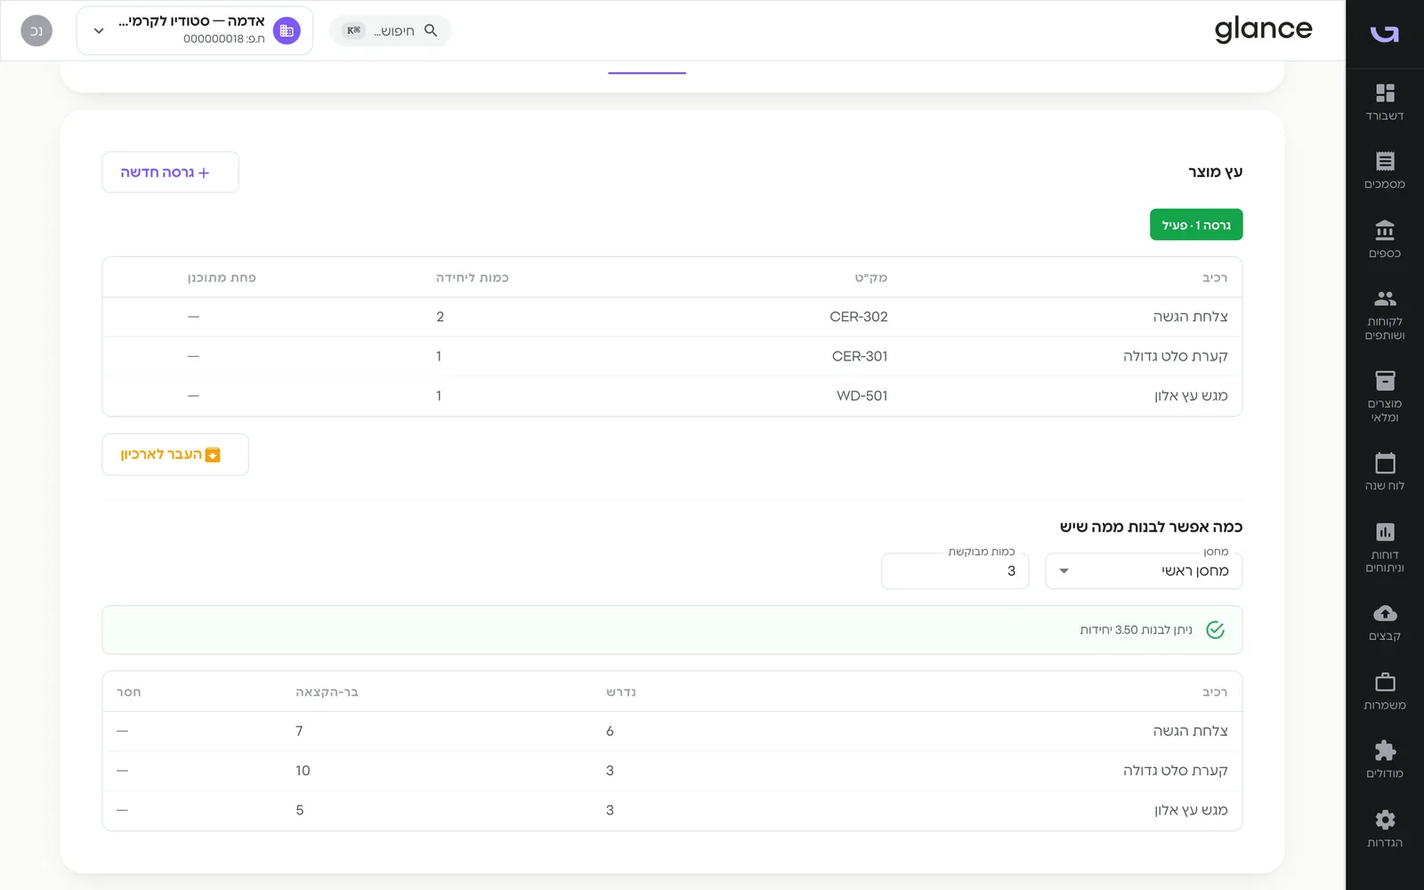Click the חיפוש search field

(390, 30)
